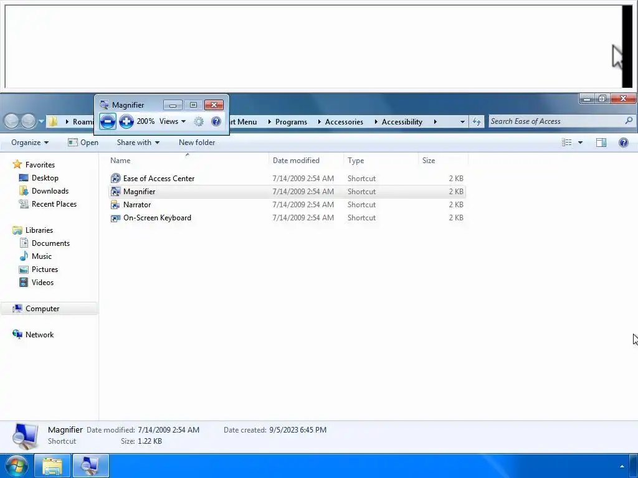Click the change view icon button
The width and height of the screenshot is (638, 478).
coord(566,143)
